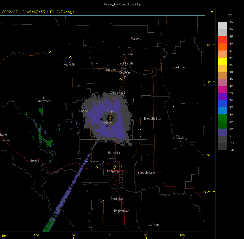Select the white caret marker east of Airdrie
244x239 pixels.
click(x=135, y=149)
